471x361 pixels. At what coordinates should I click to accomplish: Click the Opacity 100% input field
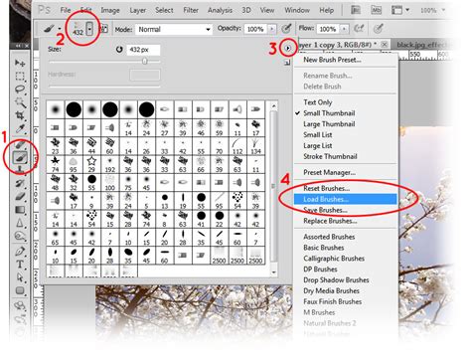pos(255,29)
